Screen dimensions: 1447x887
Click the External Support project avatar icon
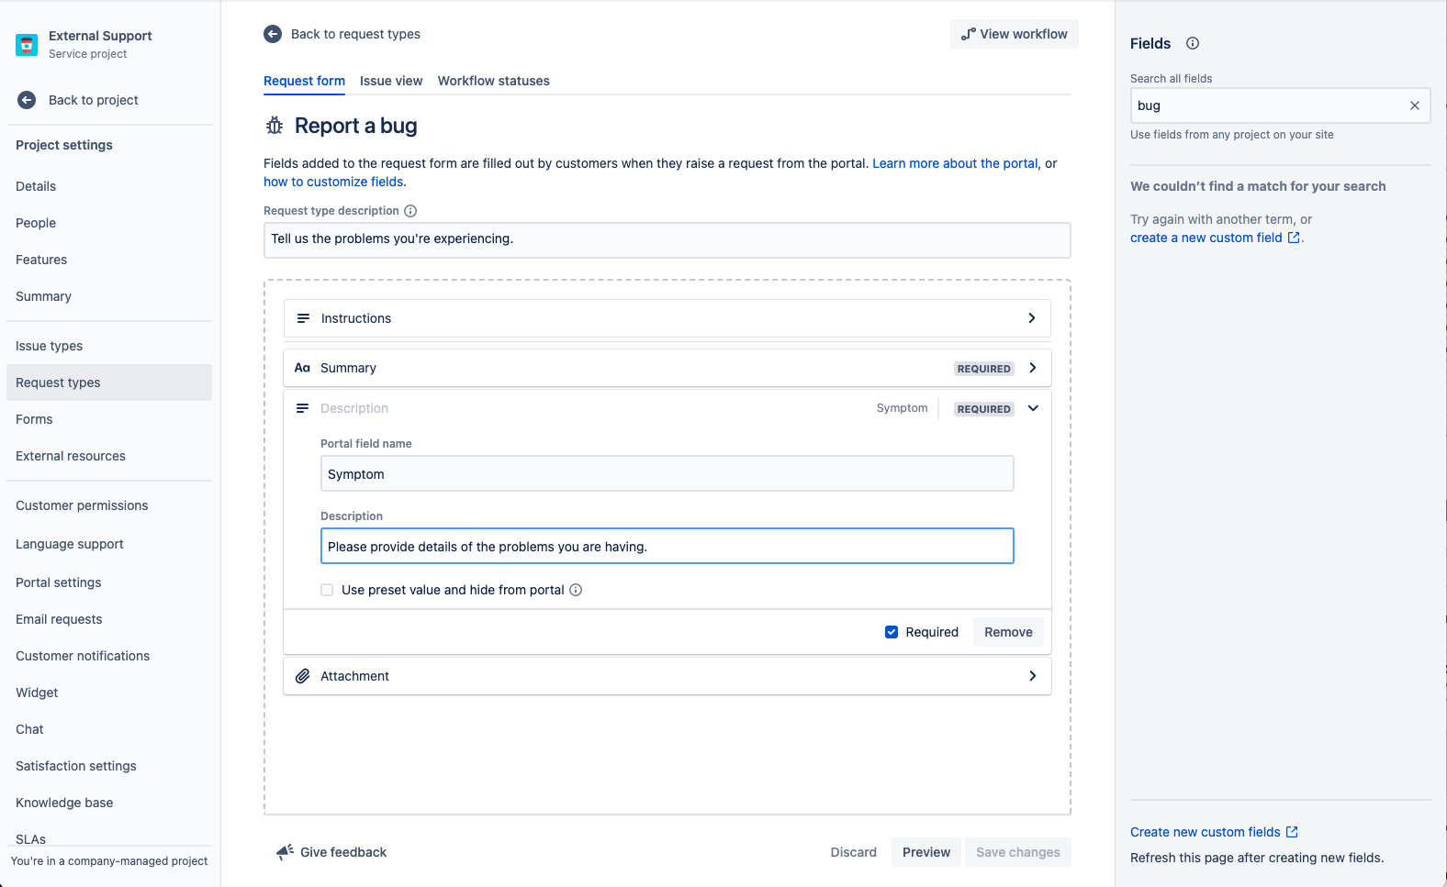[x=27, y=44]
